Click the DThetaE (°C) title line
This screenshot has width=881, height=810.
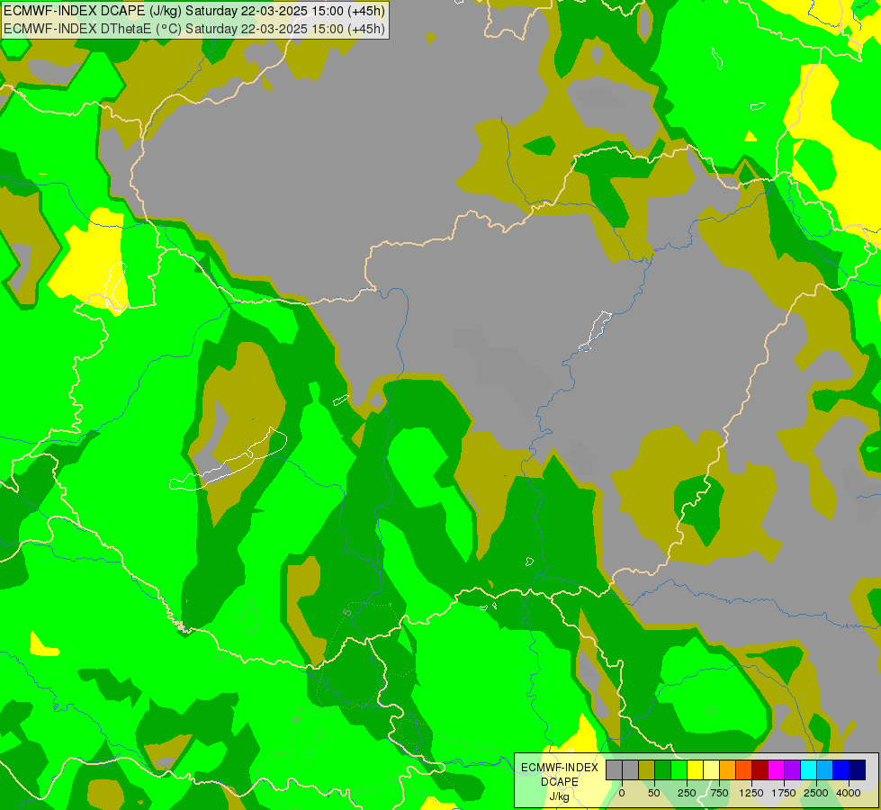[x=194, y=29]
